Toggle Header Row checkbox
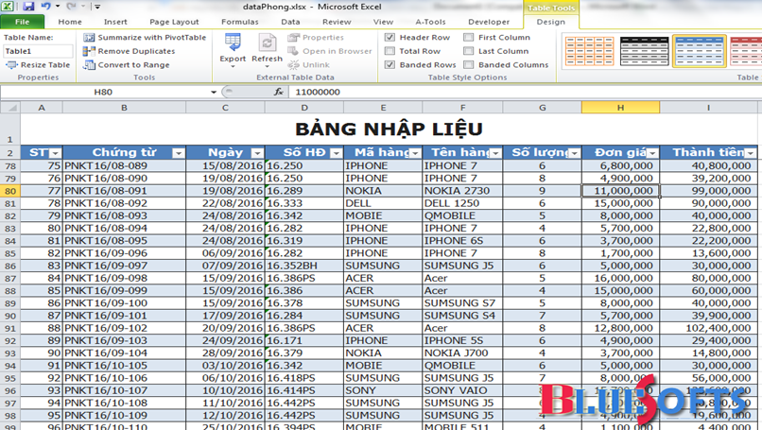This screenshot has width=762, height=430. (390, 38)
